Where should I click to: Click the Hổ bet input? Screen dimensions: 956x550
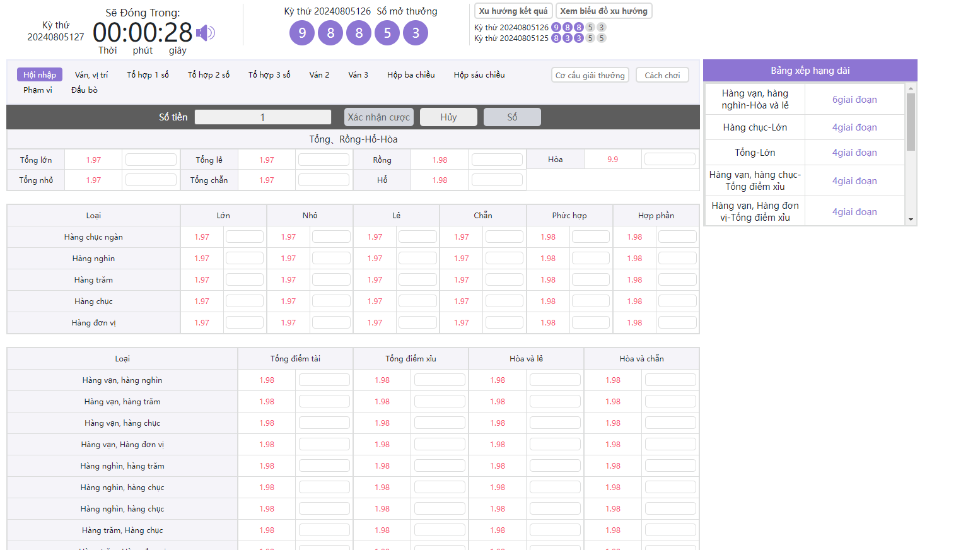pyautogui.click(x=497, y=180)
